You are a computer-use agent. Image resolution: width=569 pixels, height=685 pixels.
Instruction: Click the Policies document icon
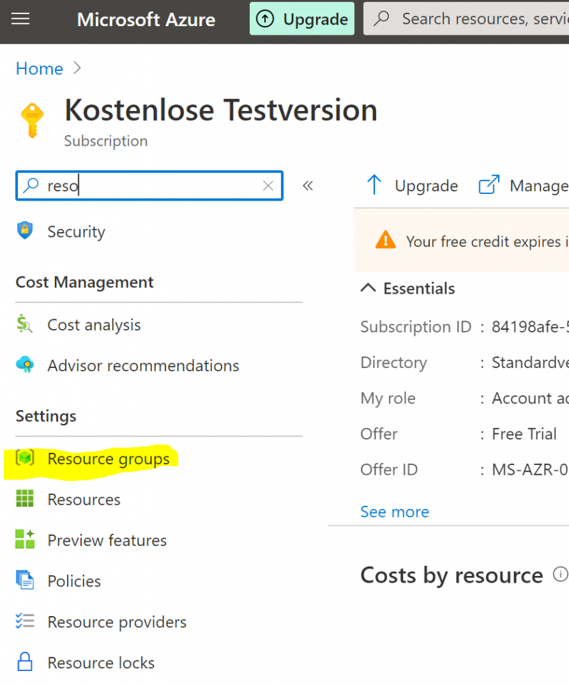pos(25,580)
